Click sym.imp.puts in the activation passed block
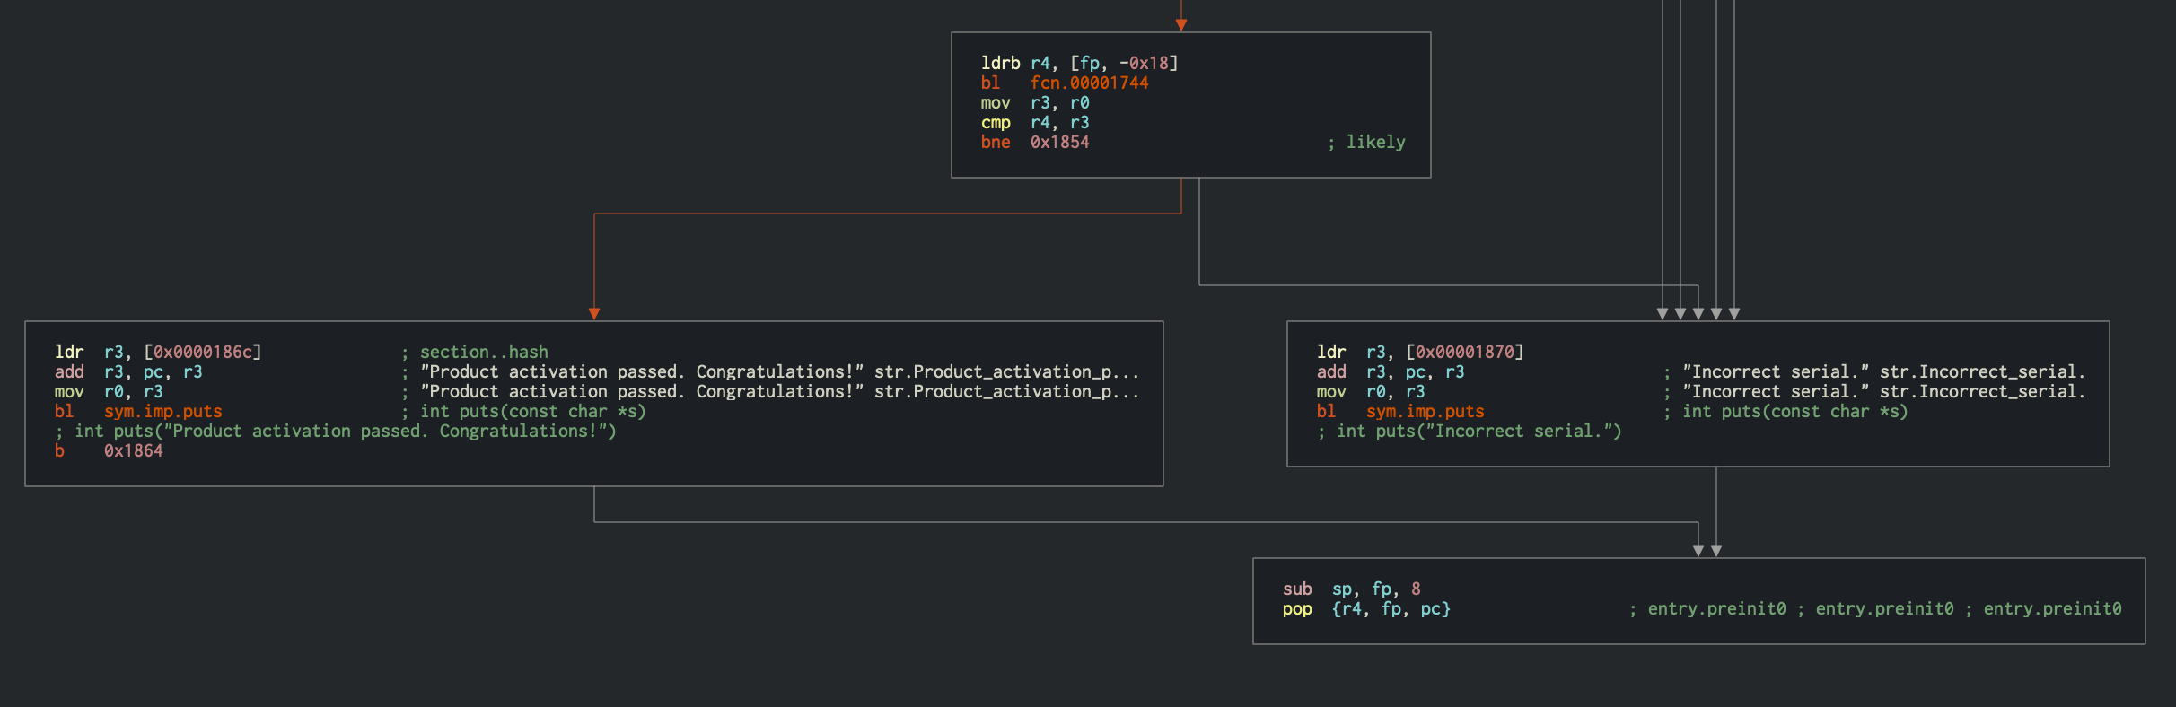The width and height of the screenshot is (2176, 707). pyautogui.click(x=162, y=411)
